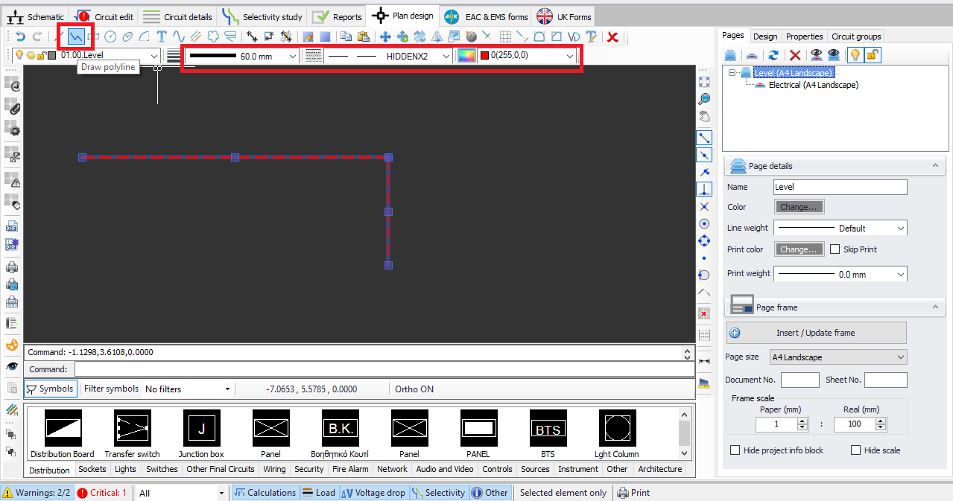
Task: Toggle the light bulb visibility in Pages
Action: (855, 54)
